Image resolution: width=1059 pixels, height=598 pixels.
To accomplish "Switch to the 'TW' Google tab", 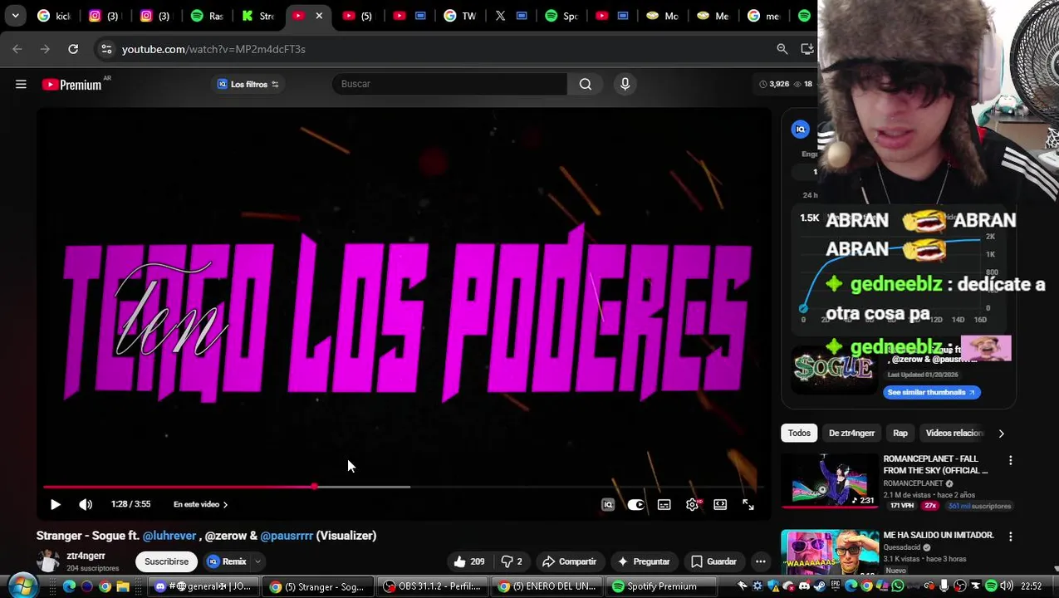I will click(x=461, y=16).
